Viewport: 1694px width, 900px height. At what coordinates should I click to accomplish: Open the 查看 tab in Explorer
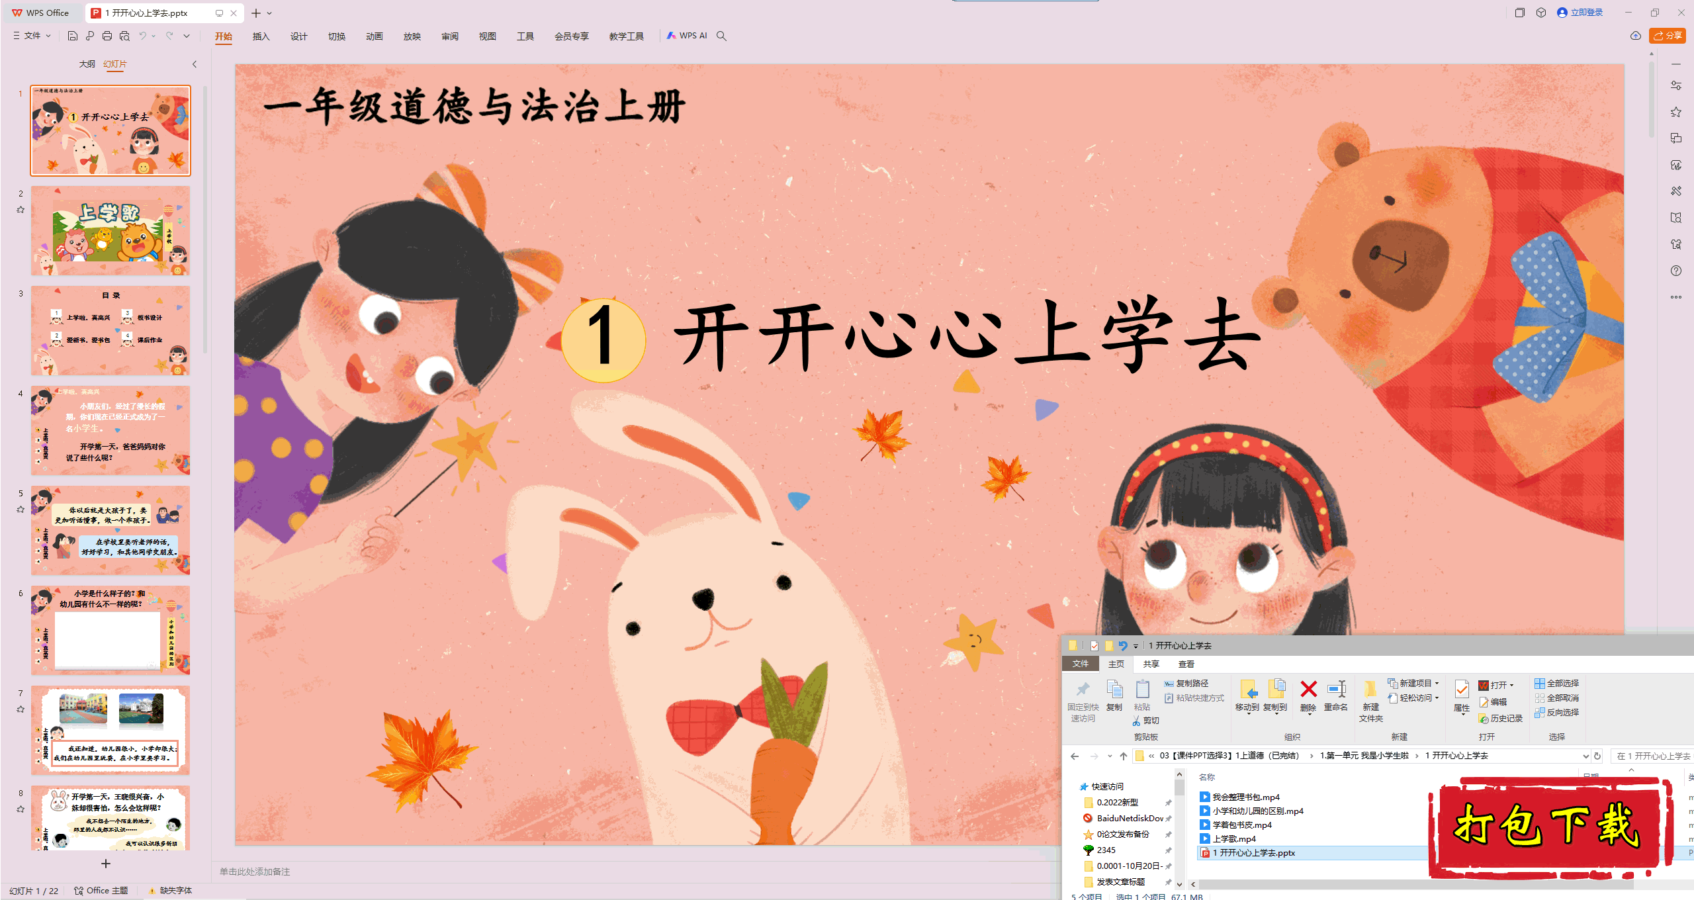(x=1186, y=664)
